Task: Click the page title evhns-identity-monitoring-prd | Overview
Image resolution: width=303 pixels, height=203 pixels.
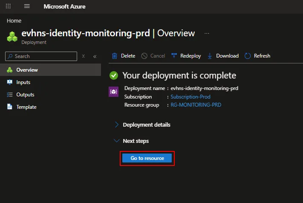Action: point(108,33)
